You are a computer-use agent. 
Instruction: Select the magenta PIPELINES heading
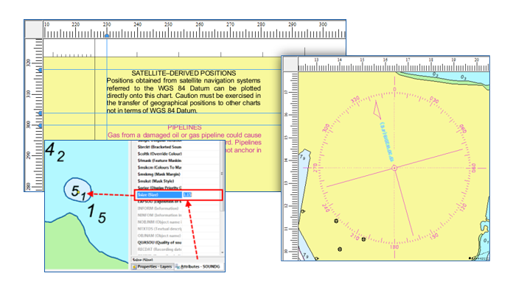[184, 127]
